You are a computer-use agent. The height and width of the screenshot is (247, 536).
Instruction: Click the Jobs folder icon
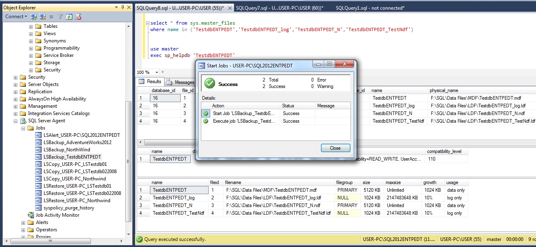(31, 128)
